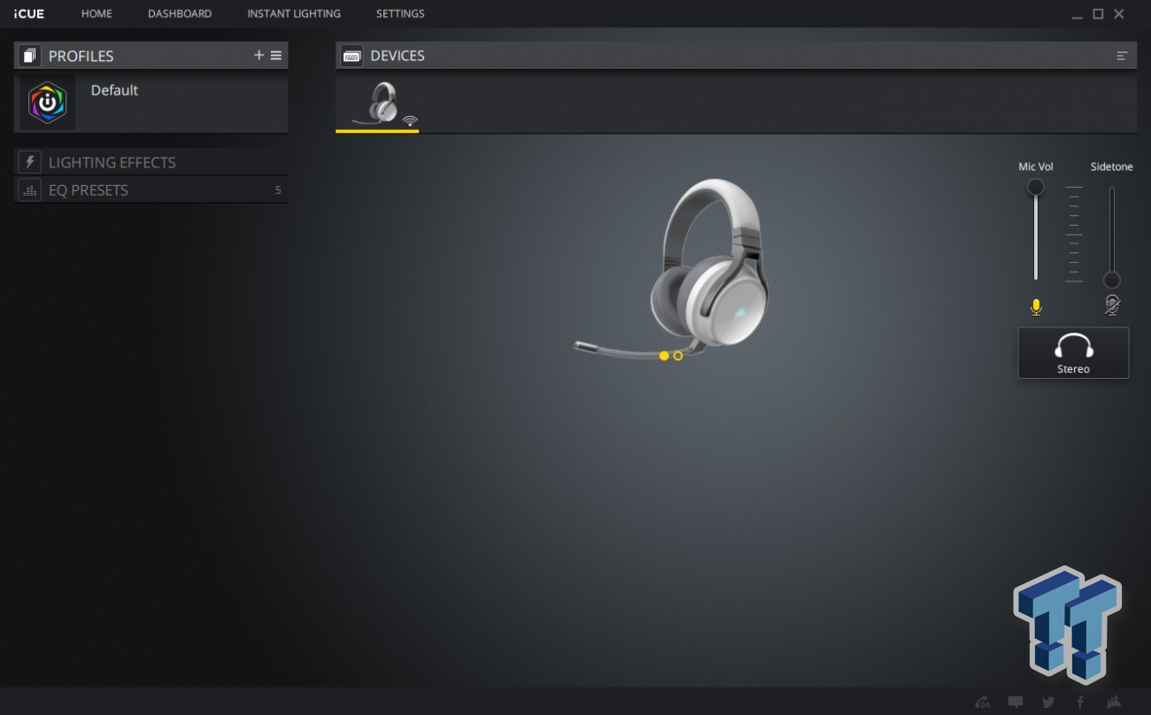
Task: Click the DEVICES panel title
Action: coord(398,56)
